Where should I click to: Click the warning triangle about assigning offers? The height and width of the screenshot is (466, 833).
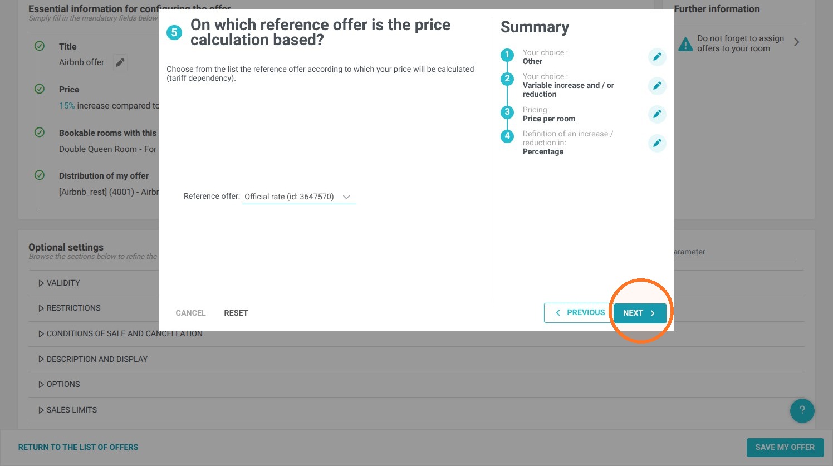(x=685, y=43)
